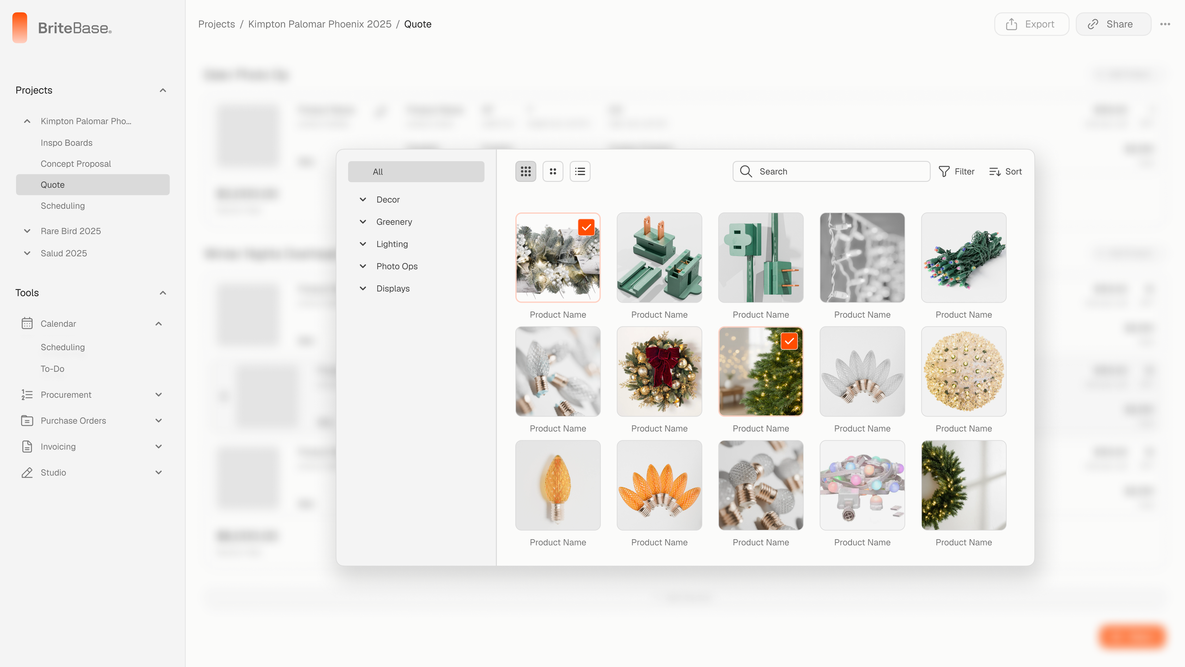Switch to small four-dot grid view
The image size is (1185, 667).
point(552,171)
